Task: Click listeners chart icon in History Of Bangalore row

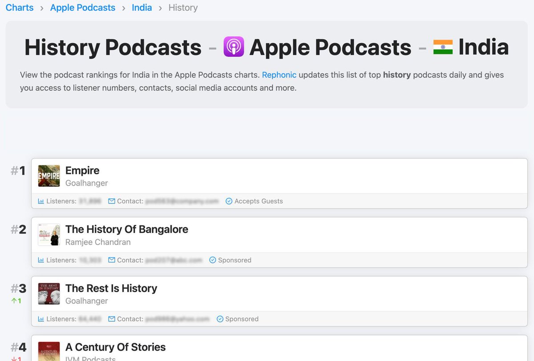Action: [x=41, y=260]
